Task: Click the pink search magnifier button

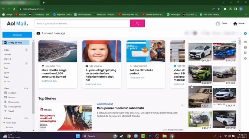Action: pyautogui.click(x=137, y=23)
